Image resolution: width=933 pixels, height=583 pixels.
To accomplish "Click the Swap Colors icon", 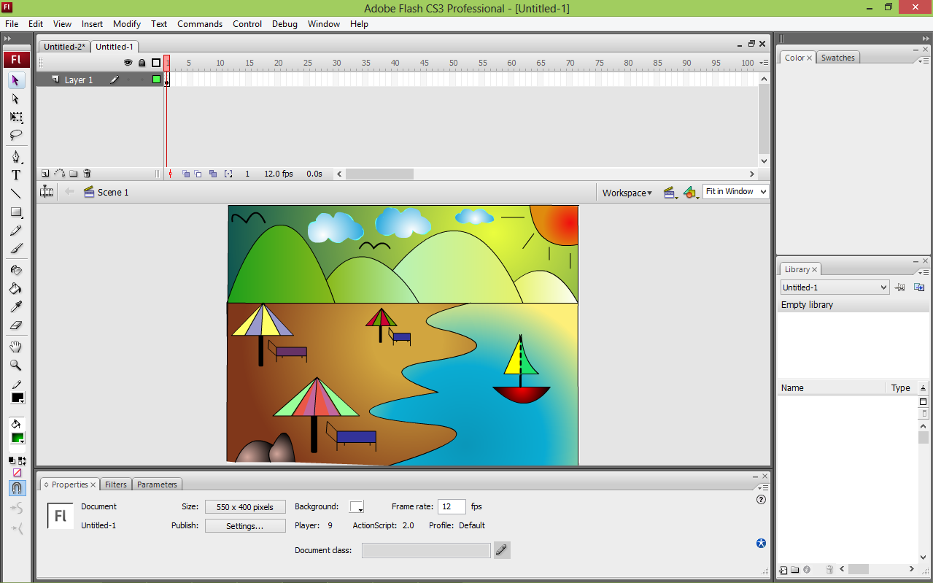I will [x=22, y=460].
